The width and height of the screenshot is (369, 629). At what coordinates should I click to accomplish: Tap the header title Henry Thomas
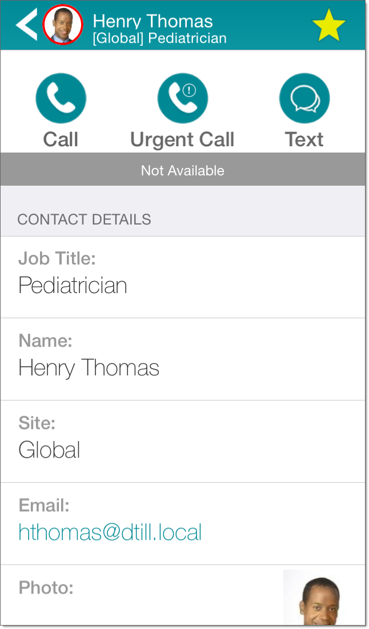tap(153, 21)
